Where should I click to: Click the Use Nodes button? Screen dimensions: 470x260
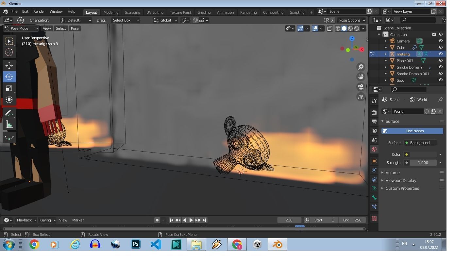[412, 131]
